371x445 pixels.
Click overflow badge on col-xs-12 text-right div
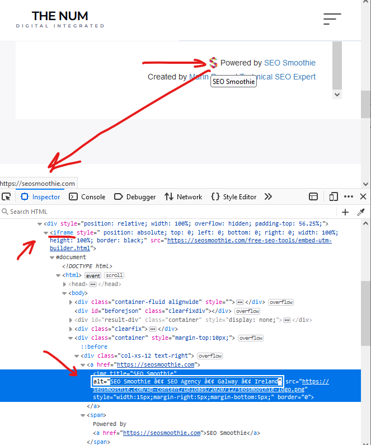[210, 356]
